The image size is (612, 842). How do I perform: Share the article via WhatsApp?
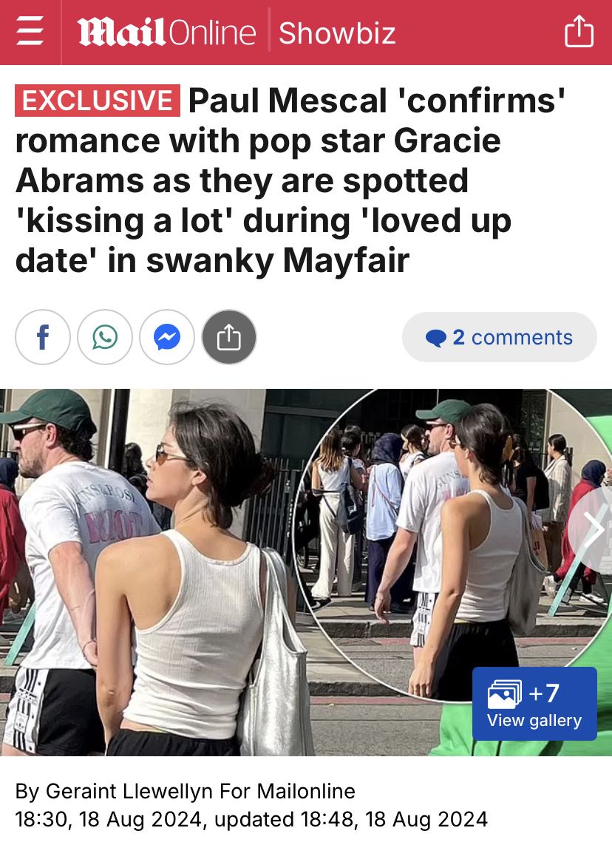(105, 337)
